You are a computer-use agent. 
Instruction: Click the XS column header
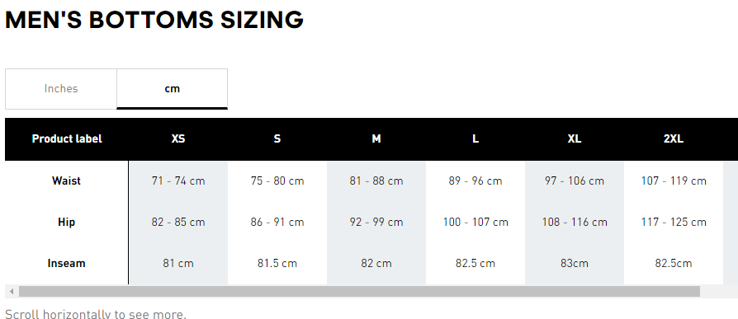(178, 139)
